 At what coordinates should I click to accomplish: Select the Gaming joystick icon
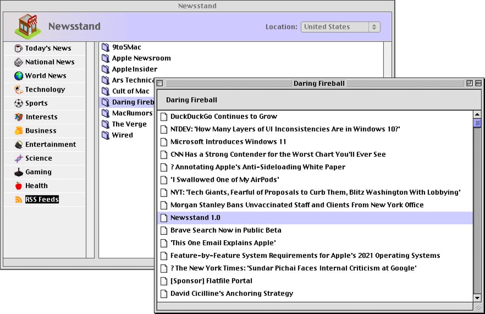coord(19,172)
